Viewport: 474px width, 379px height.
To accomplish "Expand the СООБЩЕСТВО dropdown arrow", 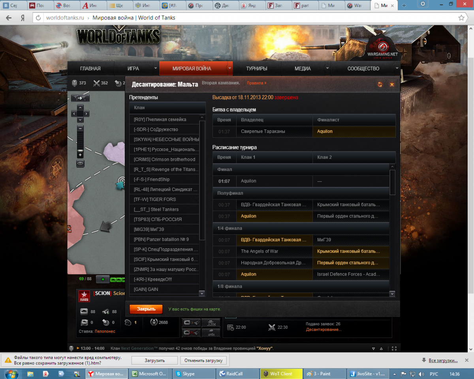I will pos(397,68).
